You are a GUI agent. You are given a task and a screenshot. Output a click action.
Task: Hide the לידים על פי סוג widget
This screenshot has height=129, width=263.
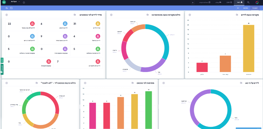241,83
